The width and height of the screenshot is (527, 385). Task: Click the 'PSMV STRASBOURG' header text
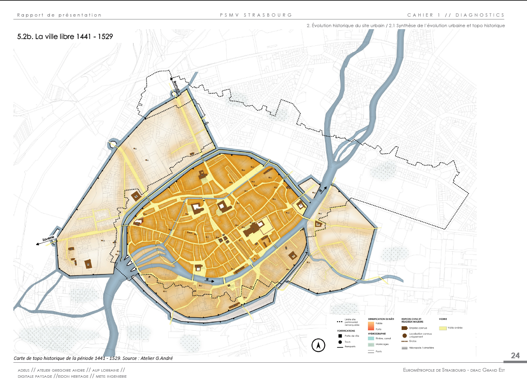pyautogui.click(x=256, y=15)
